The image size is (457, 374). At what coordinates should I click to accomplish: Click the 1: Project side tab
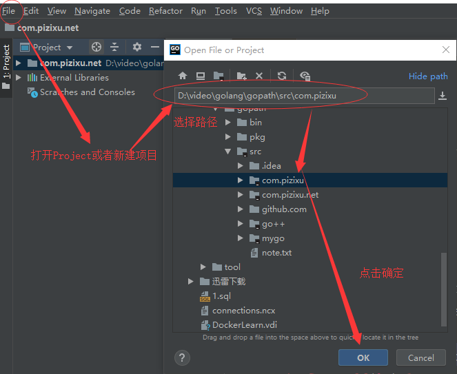pyautogui.click(x=6, y=67)
